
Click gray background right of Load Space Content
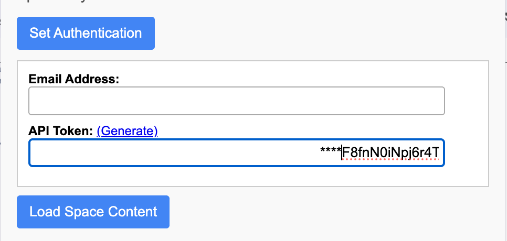(x=315, y=212)
